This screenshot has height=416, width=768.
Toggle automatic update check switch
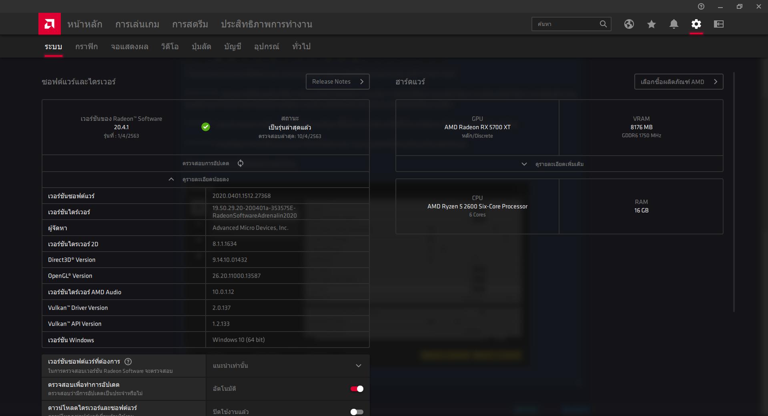(357, 389)
